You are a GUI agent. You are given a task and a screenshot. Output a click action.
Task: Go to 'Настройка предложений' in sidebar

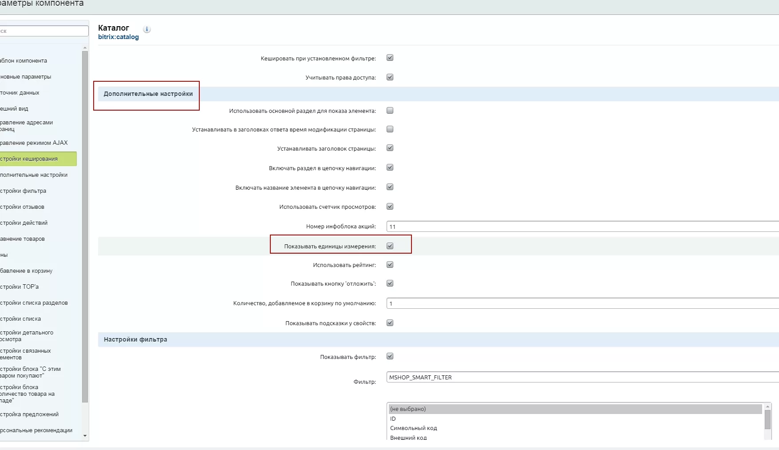tap(29, 414)
